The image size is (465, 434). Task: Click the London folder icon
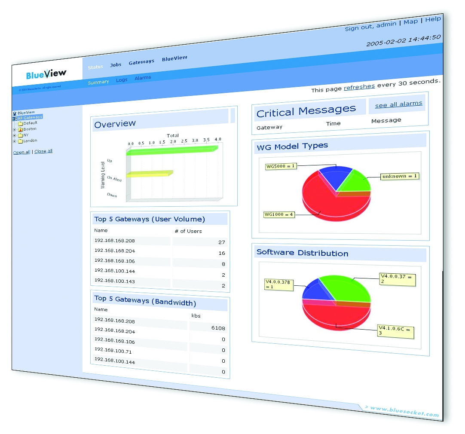click(x=21, y=141)
